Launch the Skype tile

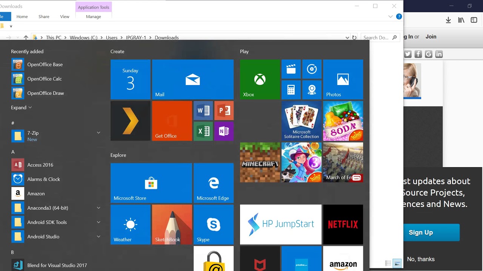(x=214, y=224)
